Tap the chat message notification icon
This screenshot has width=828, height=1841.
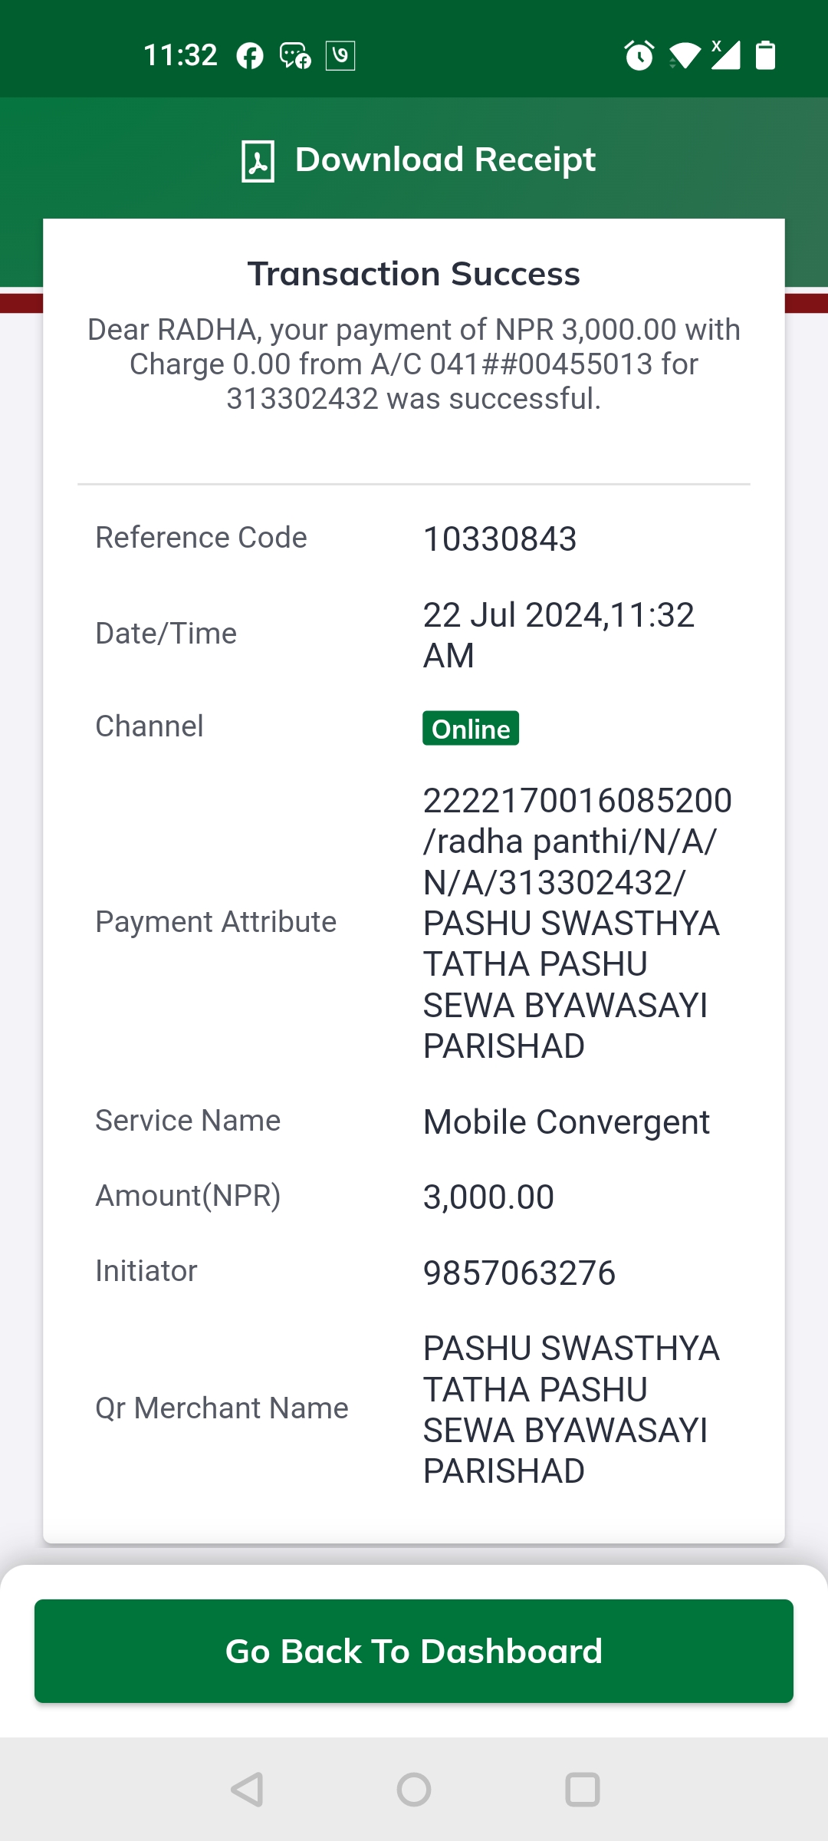click(x=295, y=56)
